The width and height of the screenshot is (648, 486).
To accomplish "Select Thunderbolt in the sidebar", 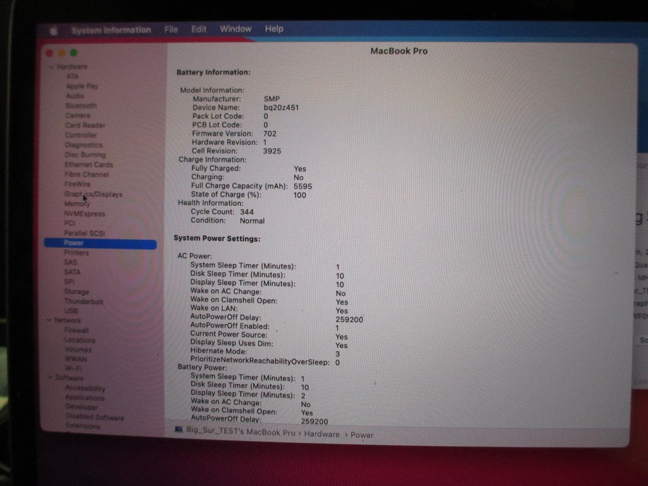I will 84,302.
